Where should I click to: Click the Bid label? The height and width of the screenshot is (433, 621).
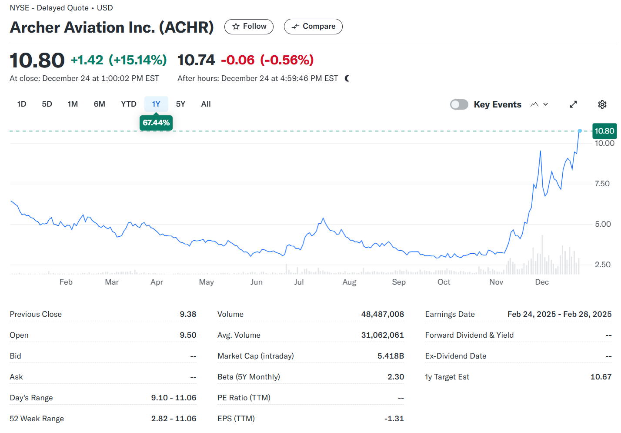pos(15,356)
